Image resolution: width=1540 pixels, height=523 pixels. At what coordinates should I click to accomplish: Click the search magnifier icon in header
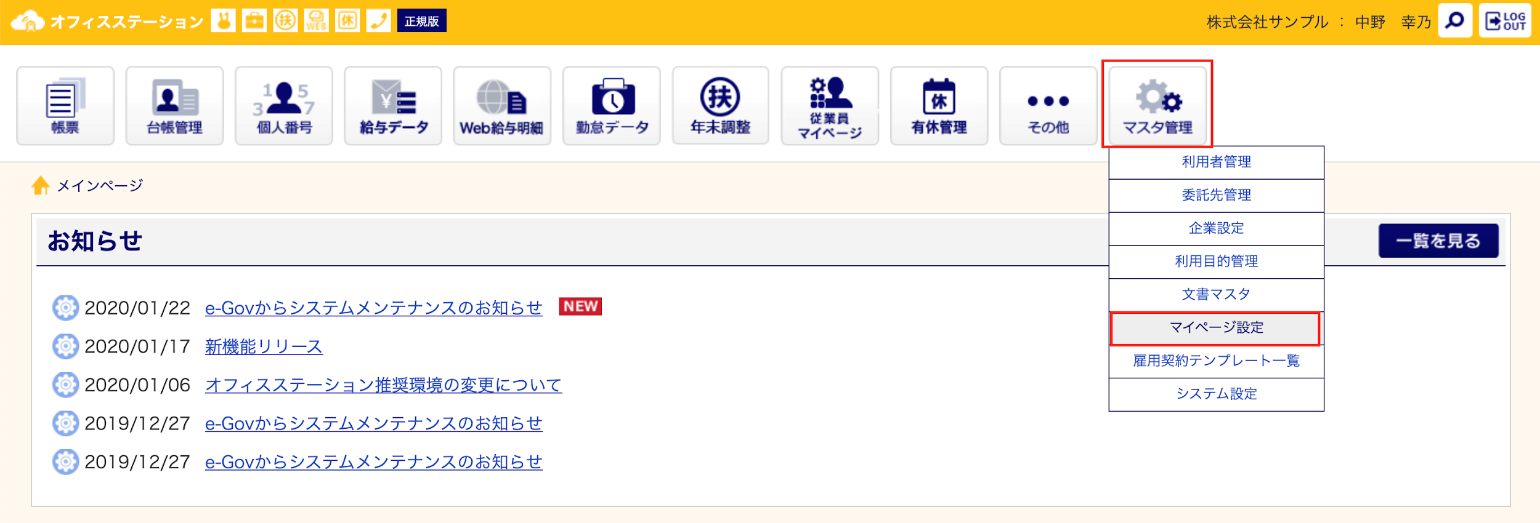click(x=1455, y=21)
